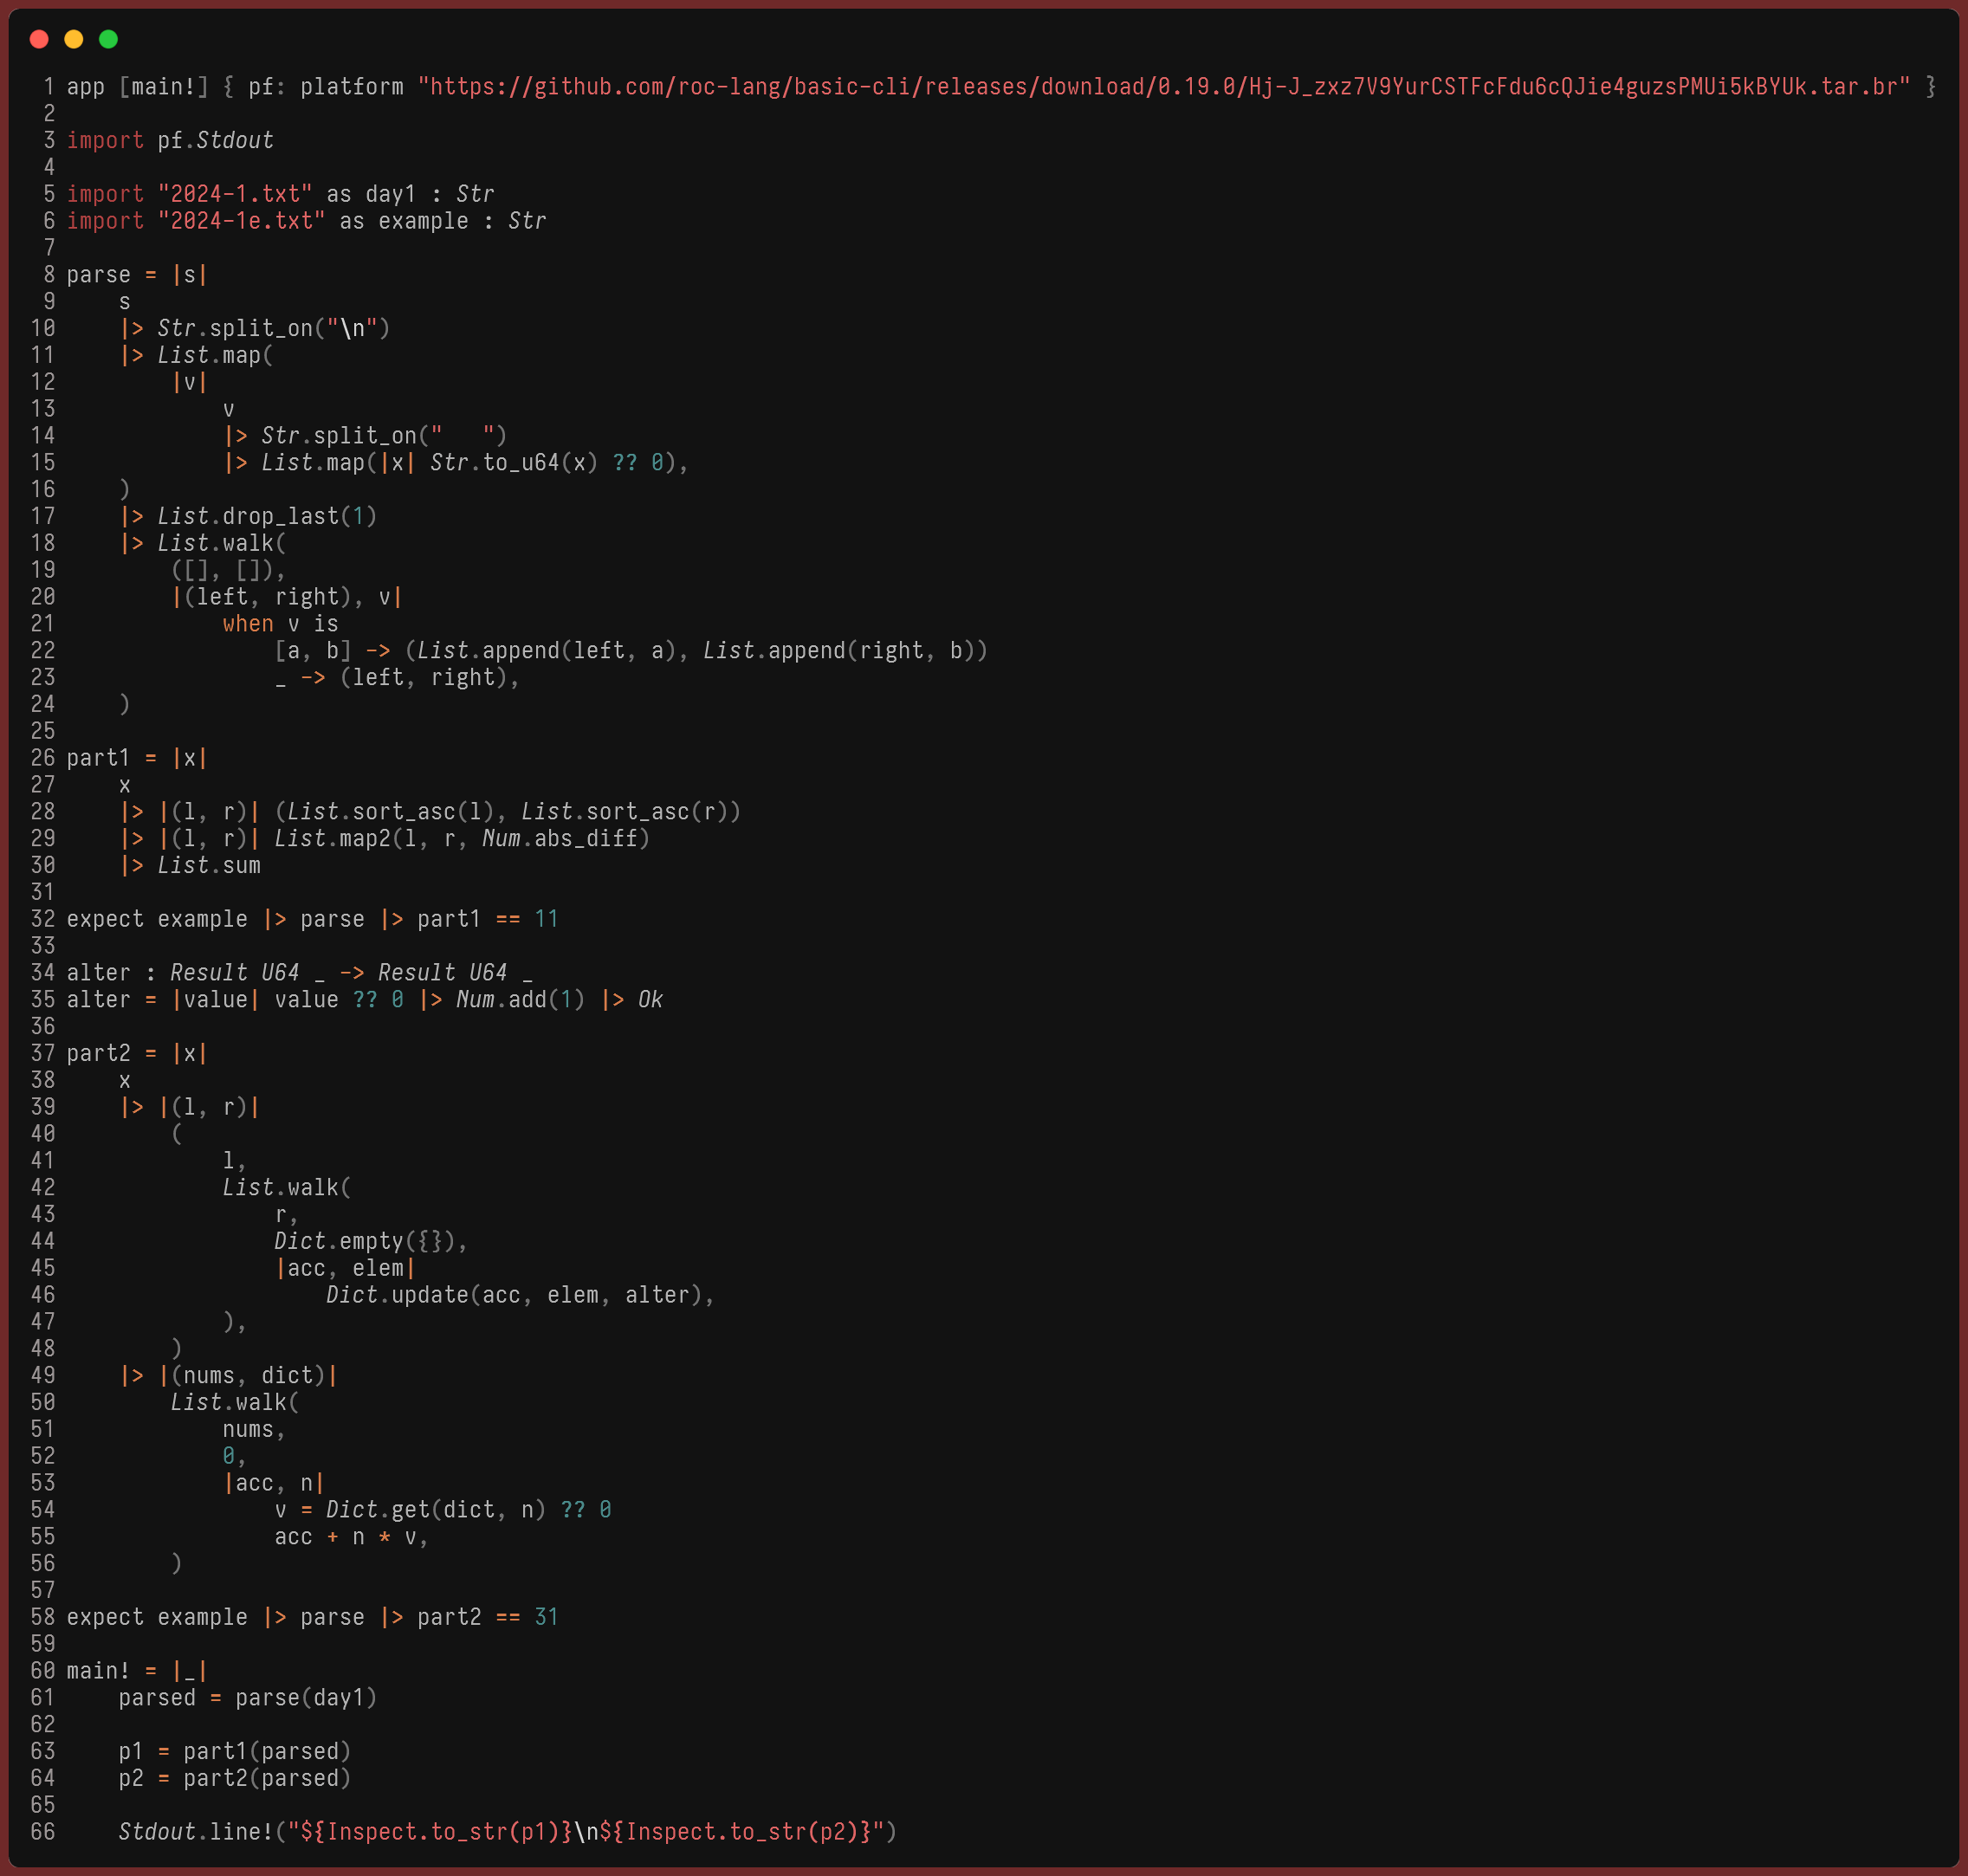This screenshot has width=1968, height=1876.
Task: Click '|acc, elem|' on line 45
Action: [x=346, y=1269]
